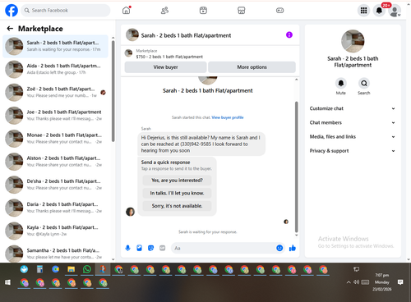Open the Marketplace storefront icon
The image size is (411, 302).
point(242,11)
